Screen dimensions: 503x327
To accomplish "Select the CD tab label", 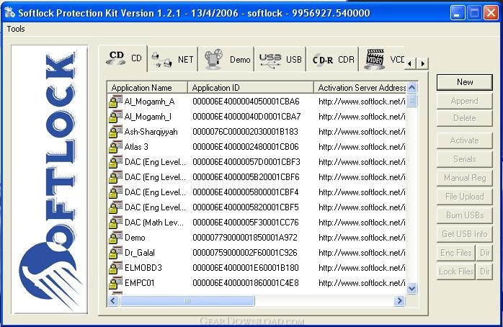I will pyautogui.click(x=136, y=58).
